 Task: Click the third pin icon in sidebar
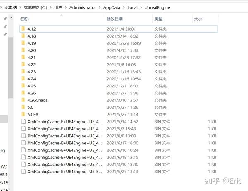click(x=5, y=34)
